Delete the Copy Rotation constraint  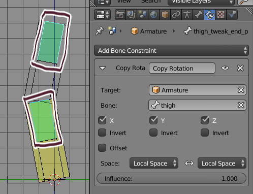coord(240,68)
